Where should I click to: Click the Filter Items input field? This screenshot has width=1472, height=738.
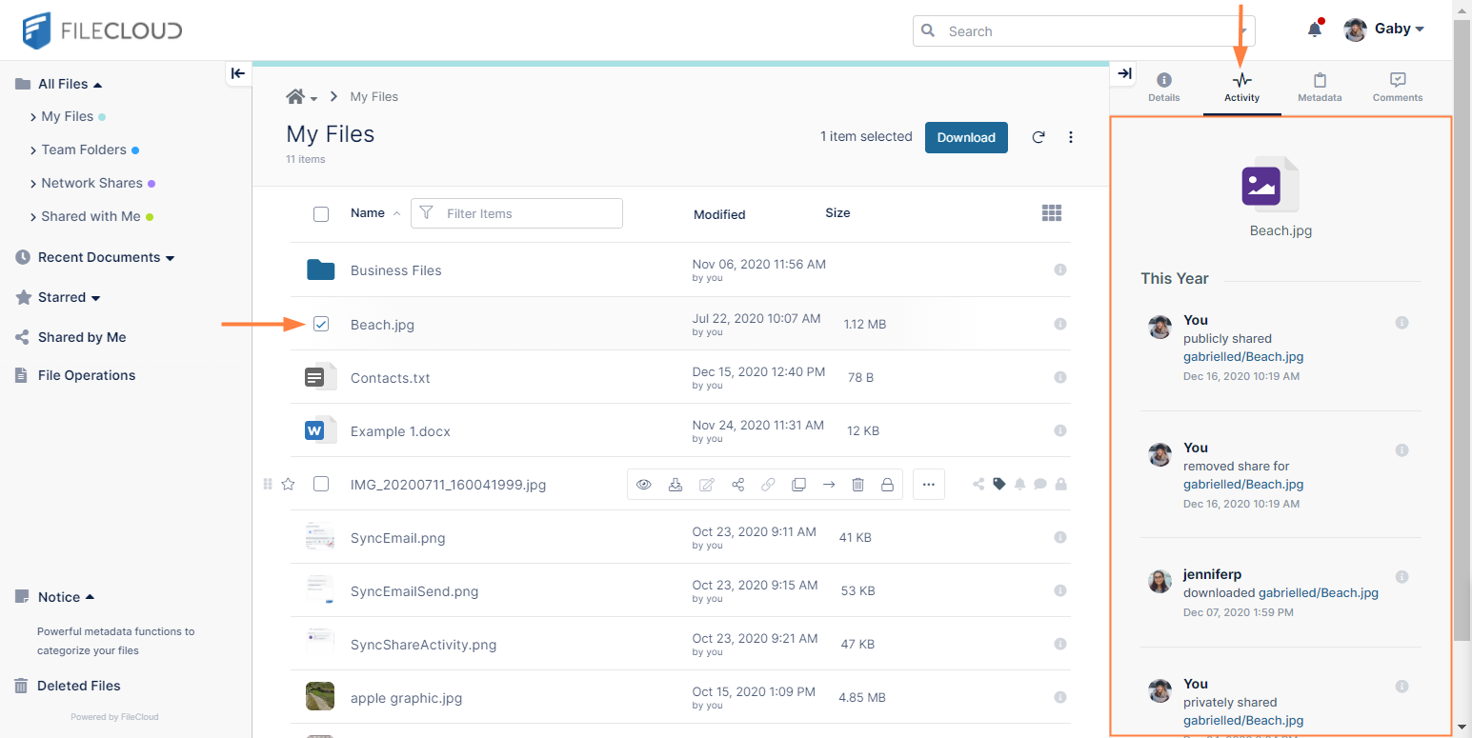(529, 213)
